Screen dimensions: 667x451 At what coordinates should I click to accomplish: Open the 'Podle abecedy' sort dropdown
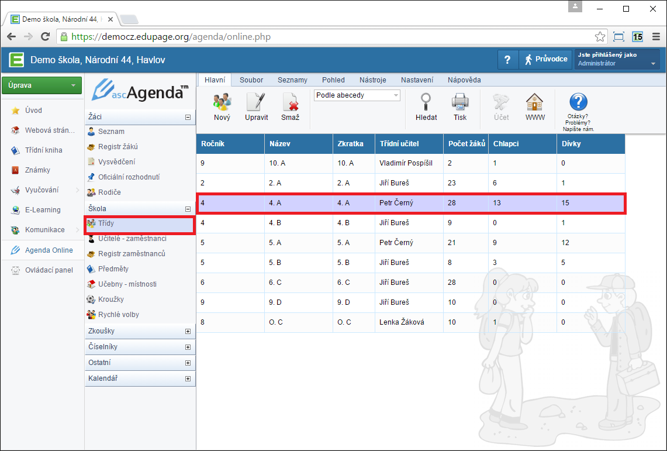[x=357, y=95]
